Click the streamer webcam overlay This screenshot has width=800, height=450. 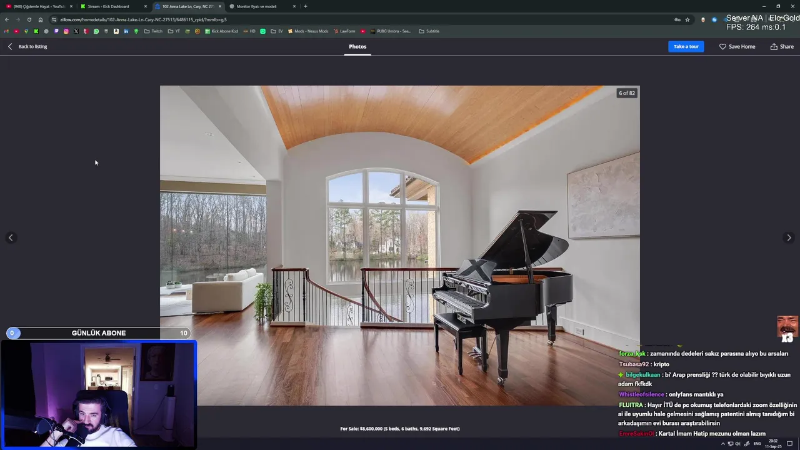pyautogui.click(x=99, y=394)
